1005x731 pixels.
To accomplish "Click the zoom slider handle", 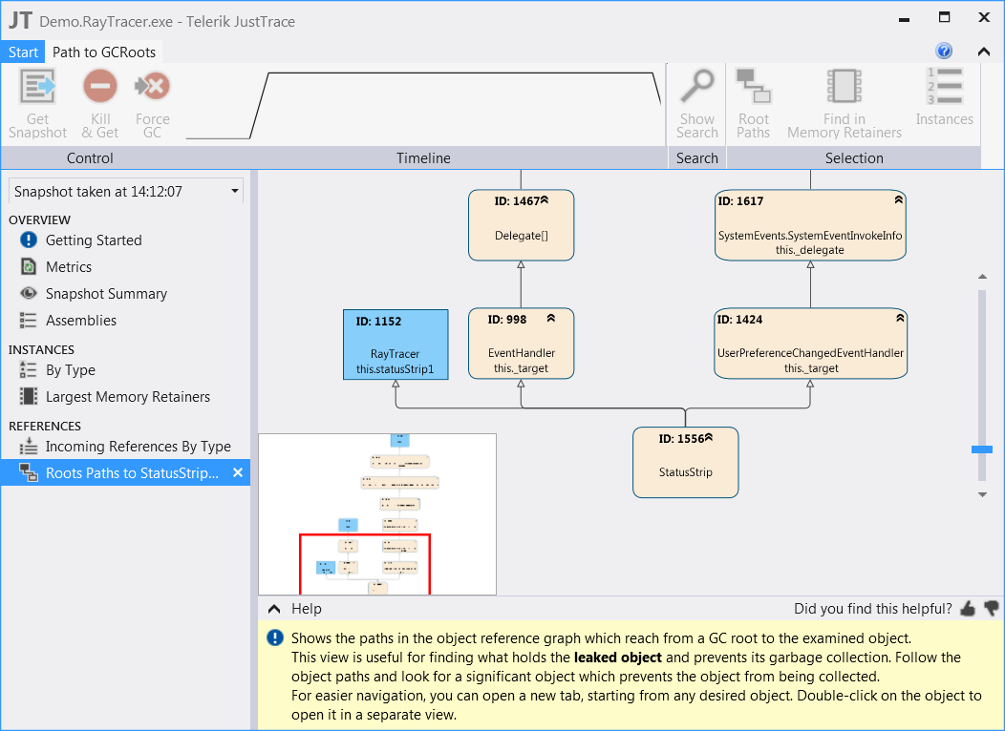I will [982, 449].
